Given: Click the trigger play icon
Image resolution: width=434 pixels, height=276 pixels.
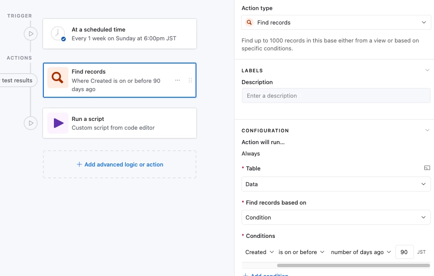Looking at the screenshot, I should click(31, 34).
